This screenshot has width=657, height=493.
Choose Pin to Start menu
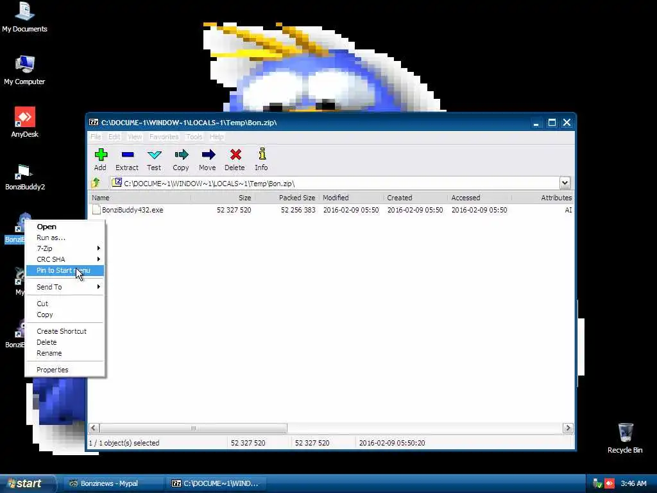pyautogui.click(x=65, y=270)
